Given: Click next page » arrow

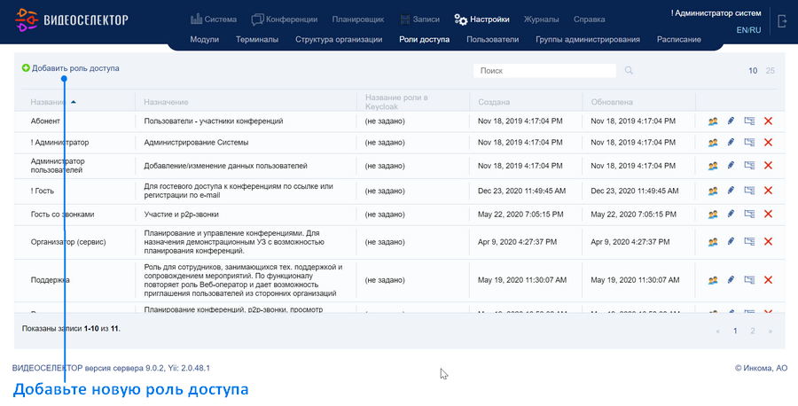Looking at the screenshot, I should (770, 331).
